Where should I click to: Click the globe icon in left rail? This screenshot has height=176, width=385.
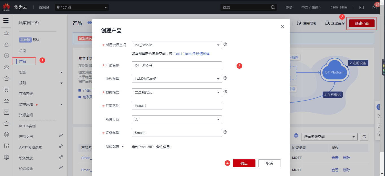(6, 157)
